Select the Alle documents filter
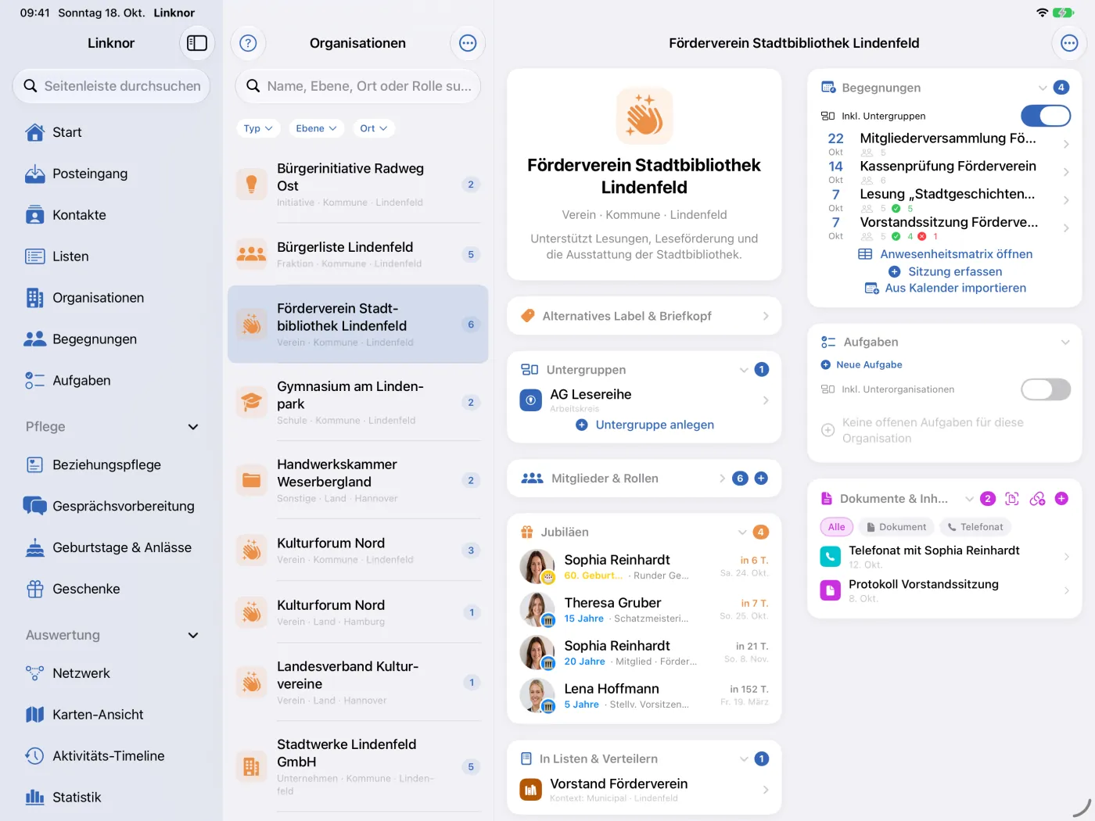The height and width of the screenshot is (821, 1095). pos(836,527)
